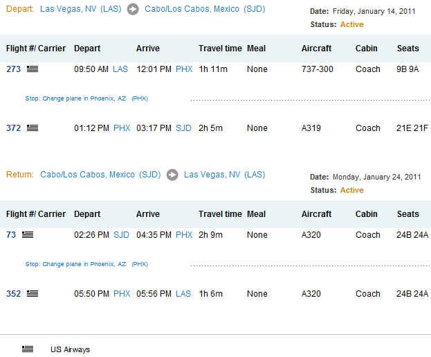
Task: Click the arrow icon in the Return route header
Action: [172, 175]
